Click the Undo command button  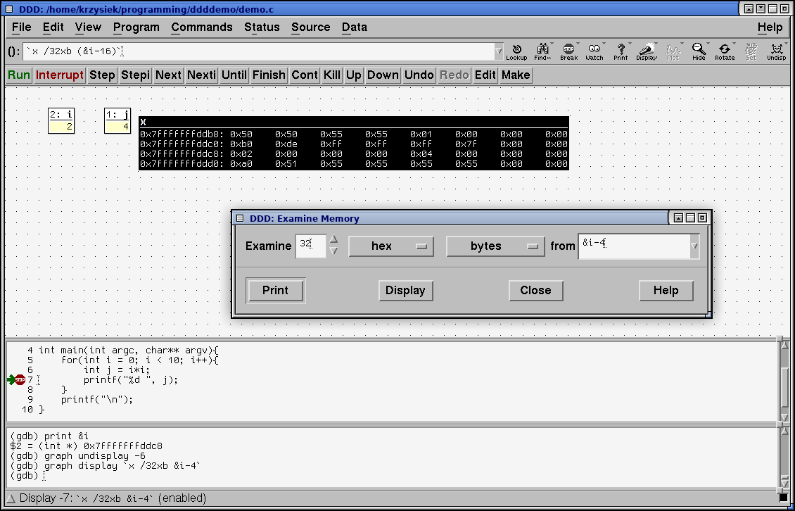pyautogui.click(x=419, y=75)
